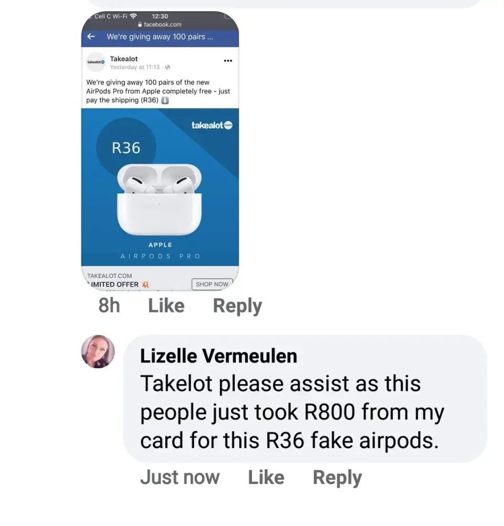Click the Takealot page avatar logo
This screenshot has width=504, height=526.
96,62
